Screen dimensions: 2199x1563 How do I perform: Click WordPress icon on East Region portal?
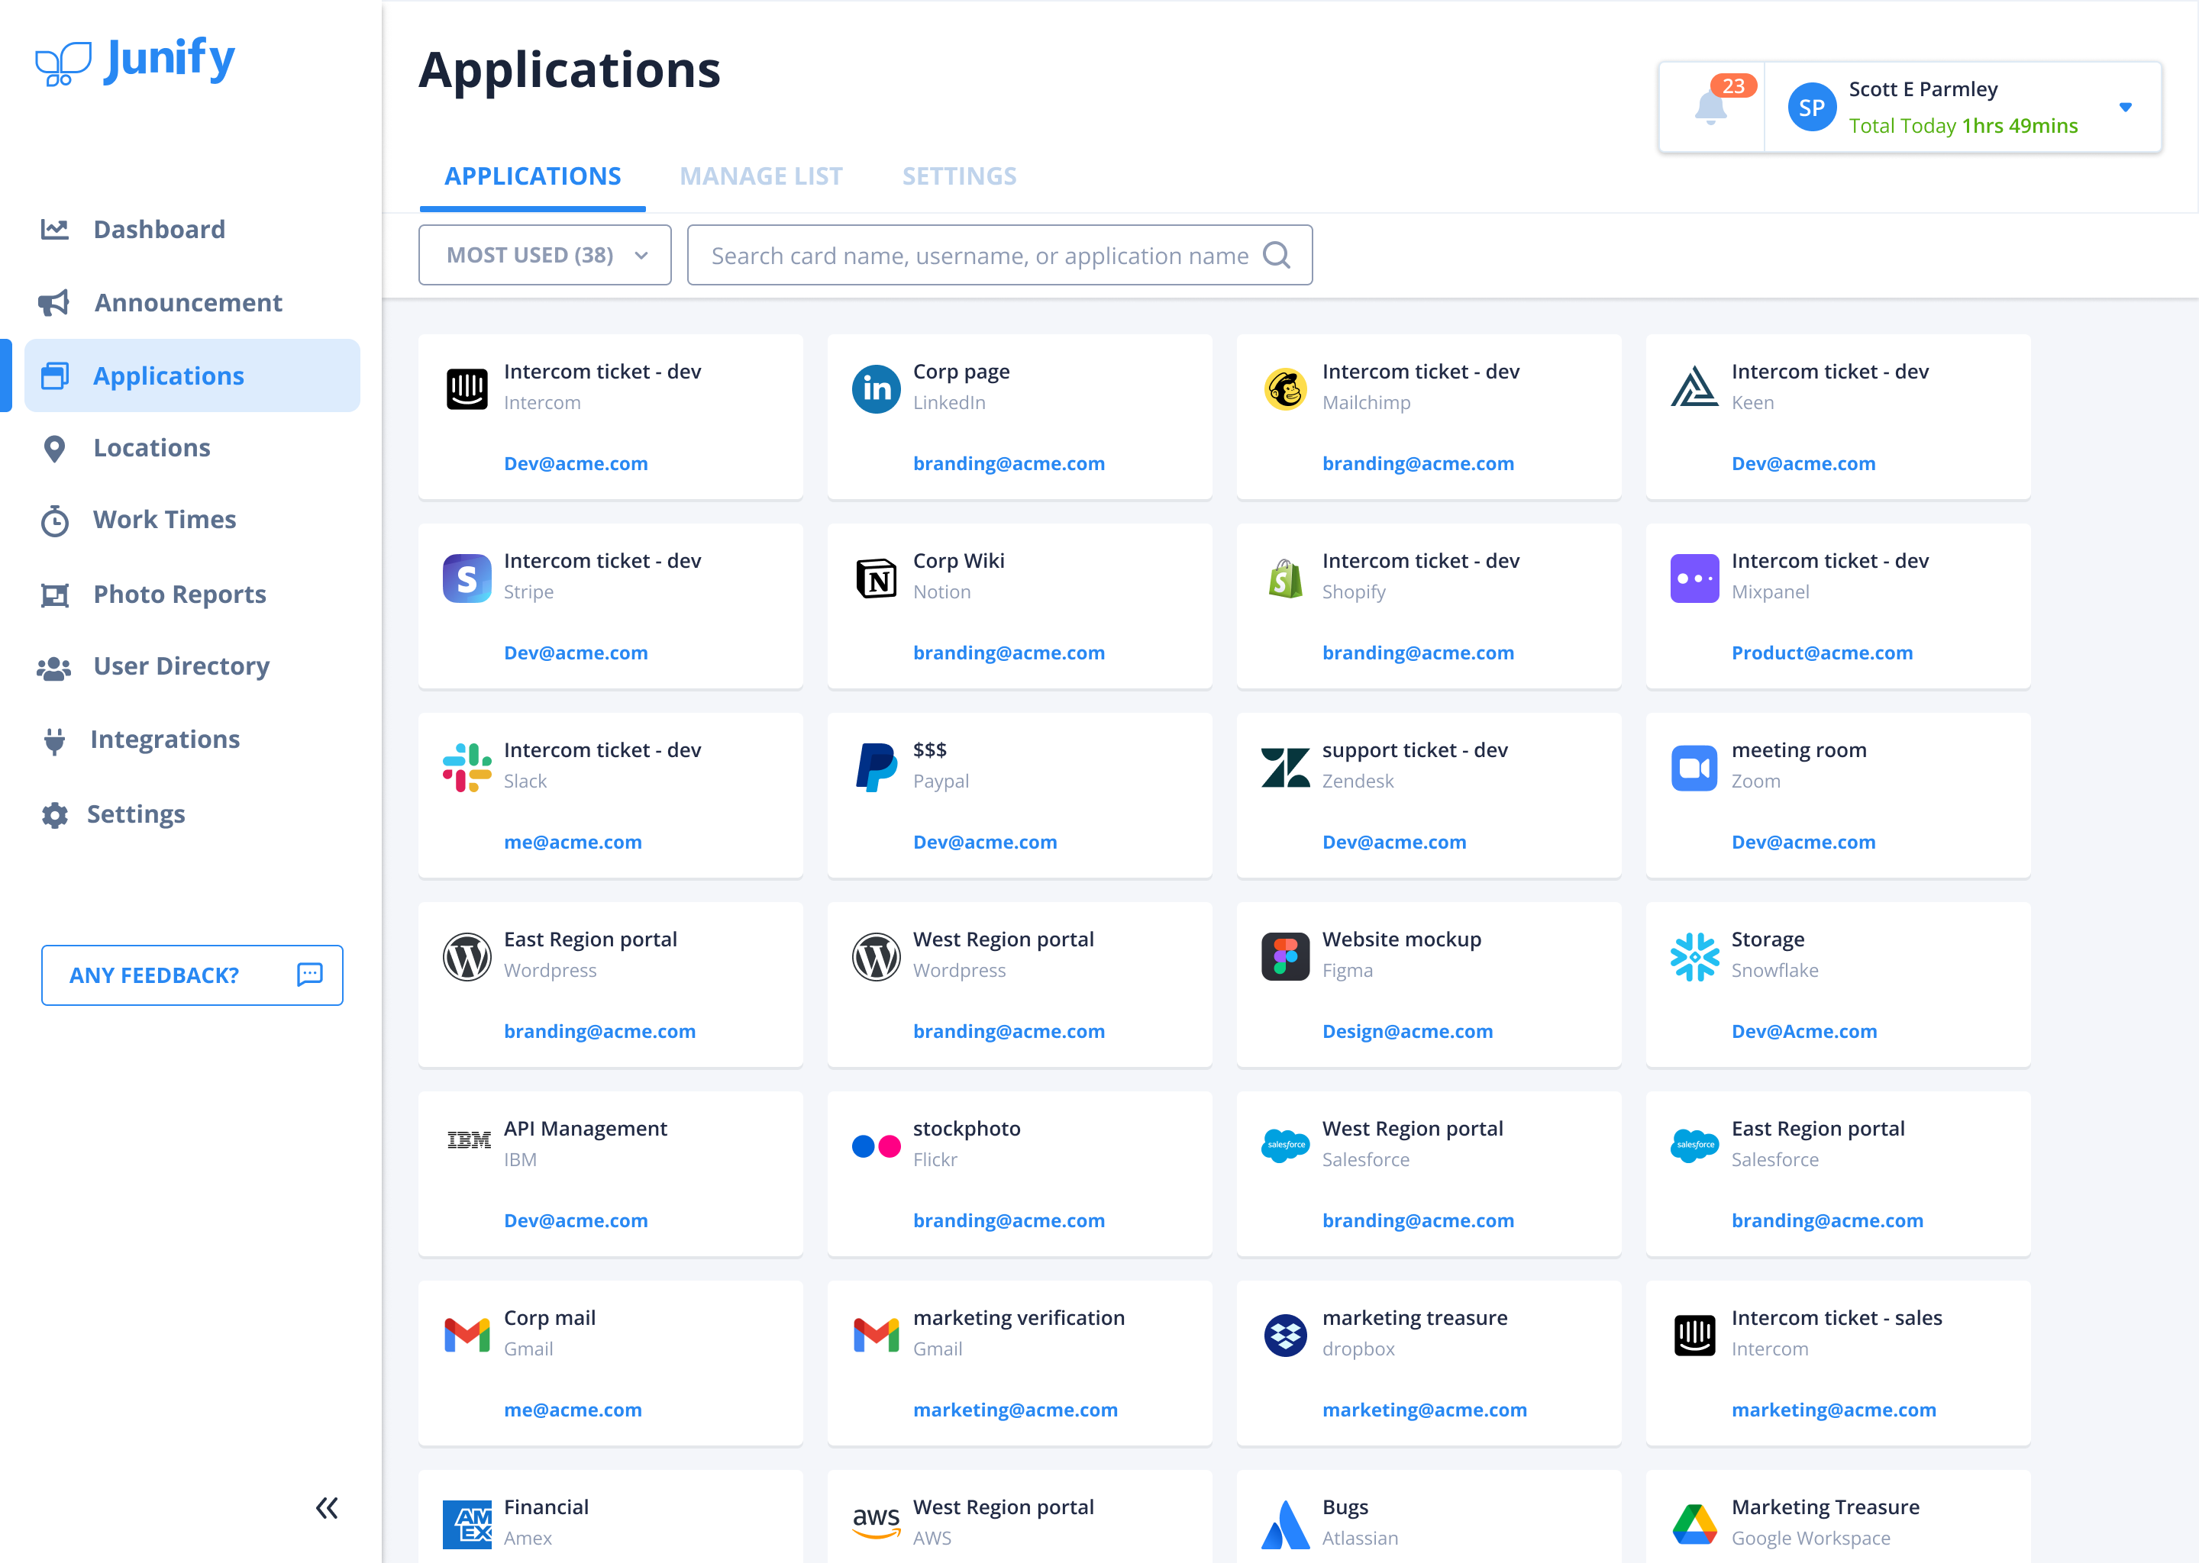[467, 957]
